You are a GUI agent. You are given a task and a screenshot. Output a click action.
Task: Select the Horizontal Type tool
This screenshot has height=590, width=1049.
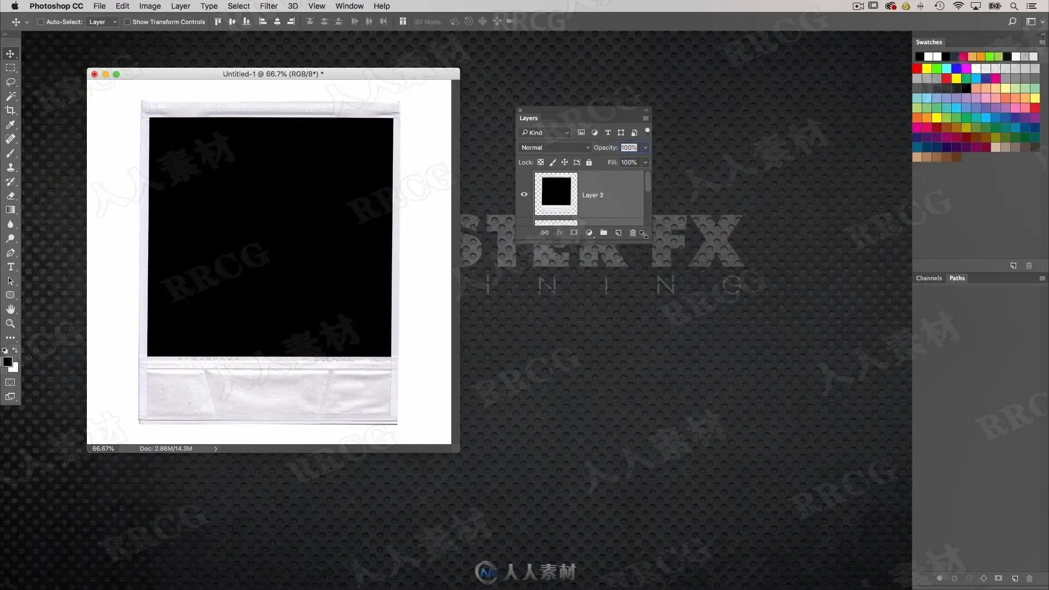pyautogui.click(x=10, y=267)
